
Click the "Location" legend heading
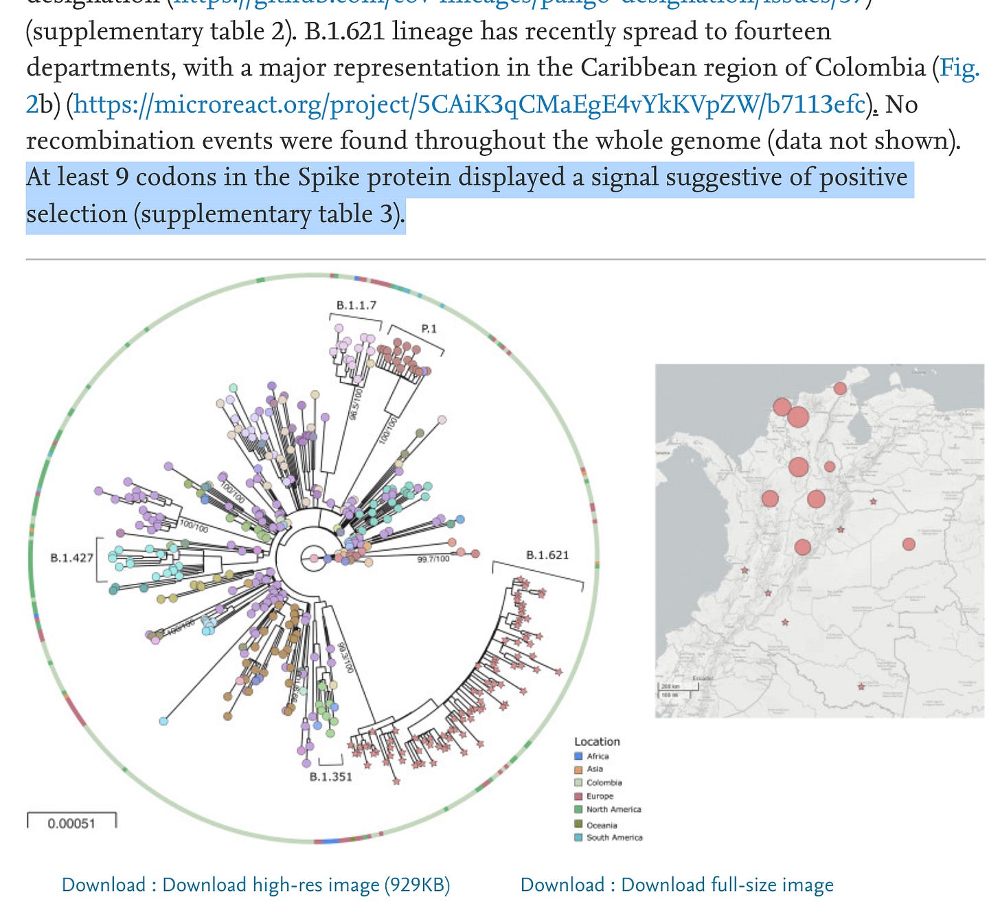[596, 742]
